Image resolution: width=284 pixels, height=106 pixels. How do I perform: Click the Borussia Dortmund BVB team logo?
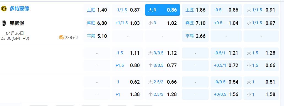coord(4,9)
